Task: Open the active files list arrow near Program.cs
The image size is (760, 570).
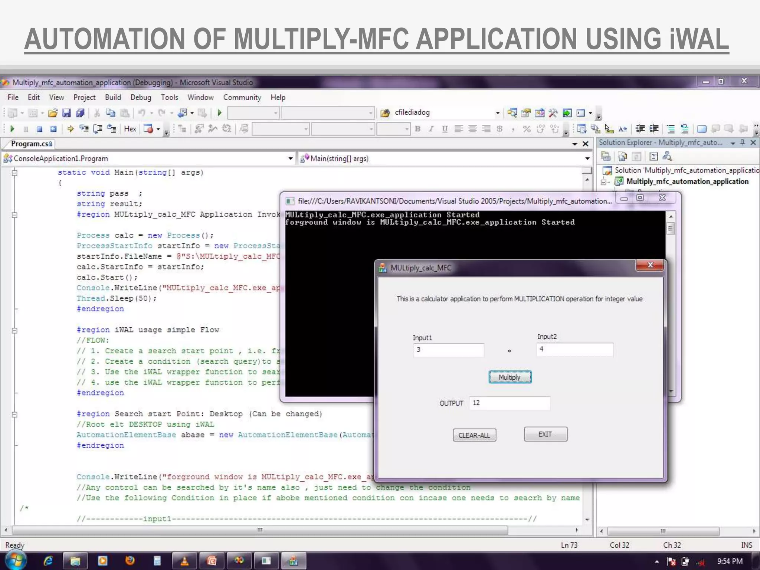Action: [x=574, y=144]
